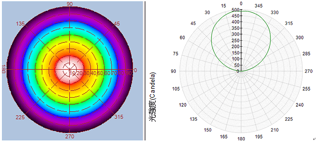Select the "500" radial axis value
This screenshot has height=143, width=316.
coord(235,10)
